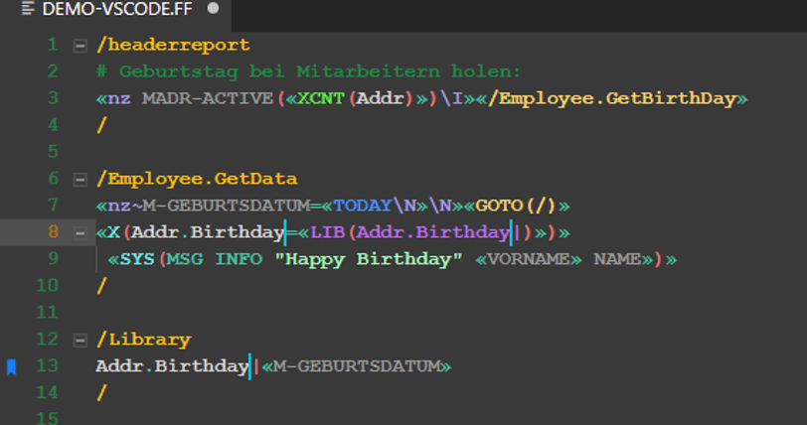807x425 pixels.
Task: Click line number 10 in gutter
Action: point(47,286)
